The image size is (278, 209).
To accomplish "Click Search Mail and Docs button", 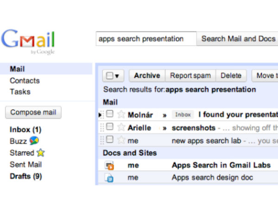I will [x=238, y=39].
